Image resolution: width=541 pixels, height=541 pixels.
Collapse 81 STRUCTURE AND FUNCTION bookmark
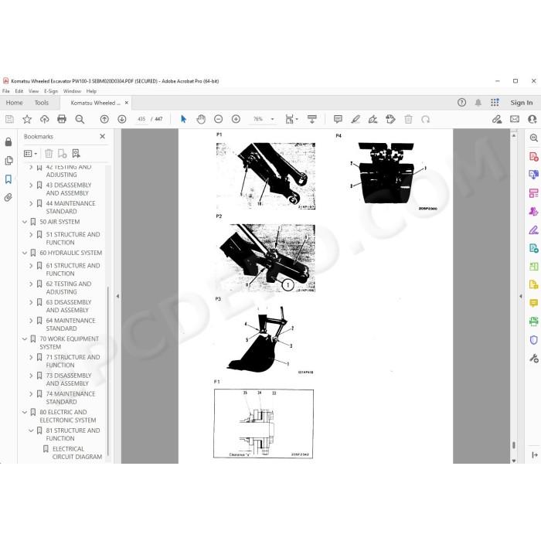tap(31, 430)
